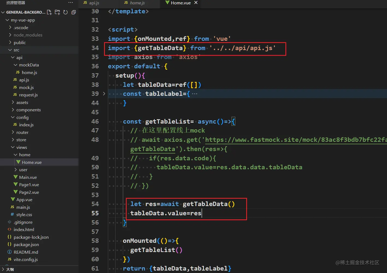Viewport: 387px width, 273px height.
Task: Collapse the config folder
Action: pos(13,117)
